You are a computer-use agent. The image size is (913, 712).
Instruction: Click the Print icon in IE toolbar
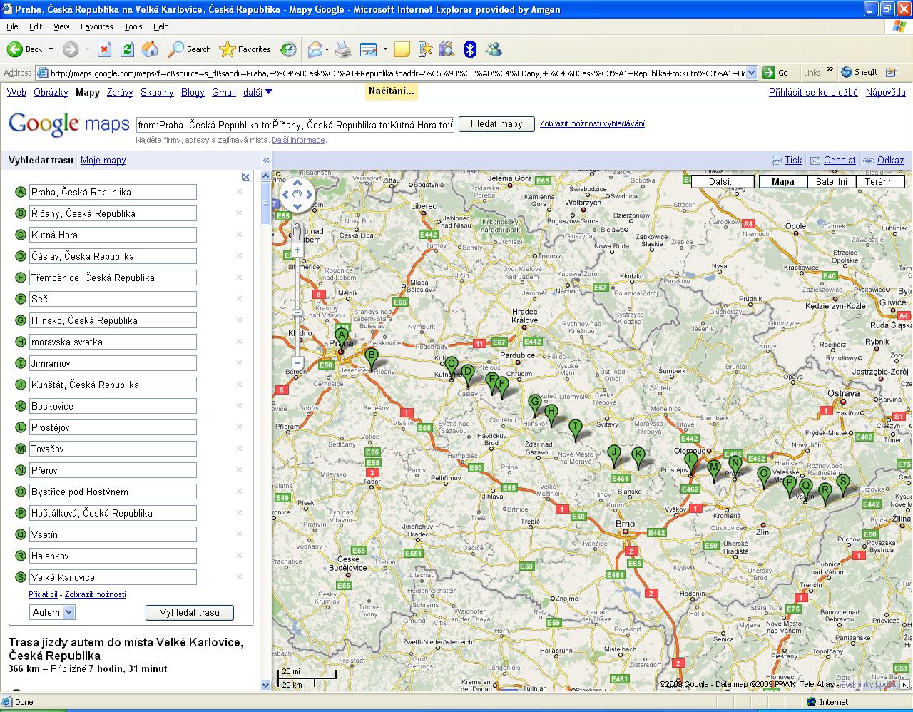tap(343, 49)
